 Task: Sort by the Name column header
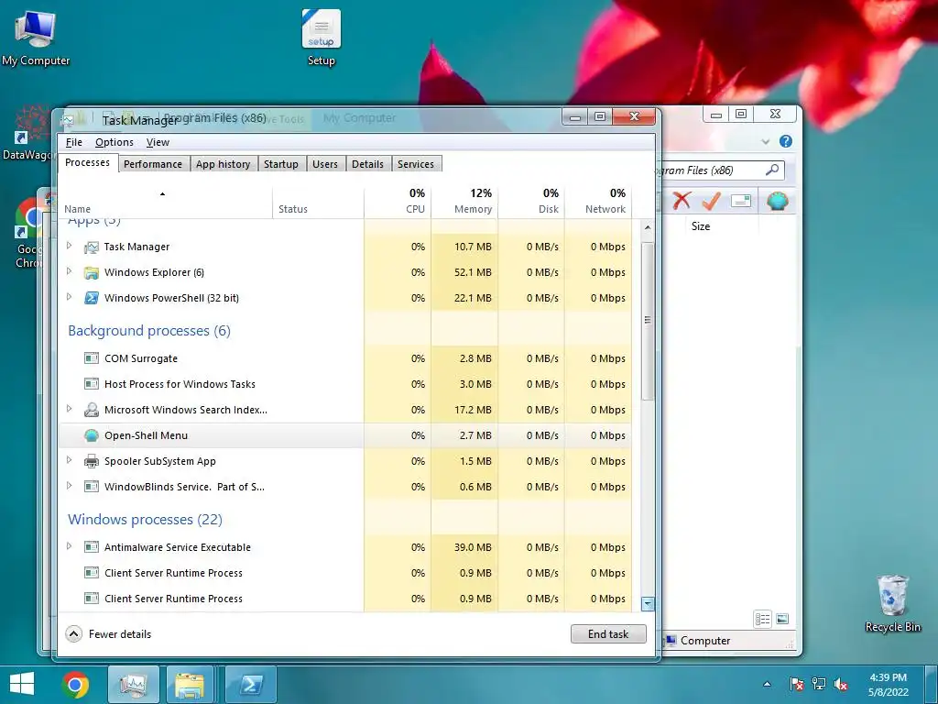[166, 203]
